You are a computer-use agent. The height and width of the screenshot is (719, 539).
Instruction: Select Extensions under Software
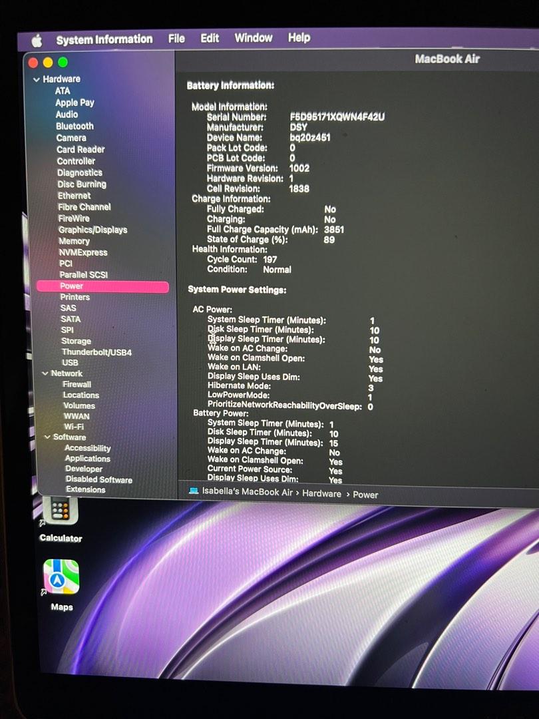point(86,489)
